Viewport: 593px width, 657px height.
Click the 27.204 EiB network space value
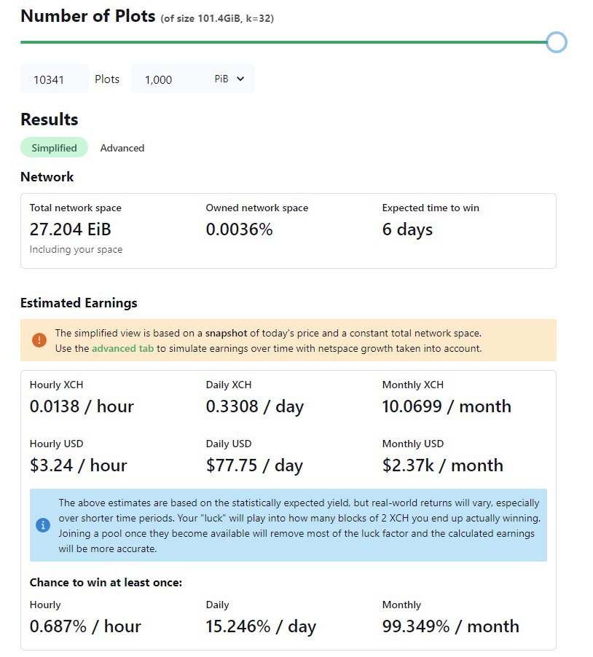(x=71, y=229)
